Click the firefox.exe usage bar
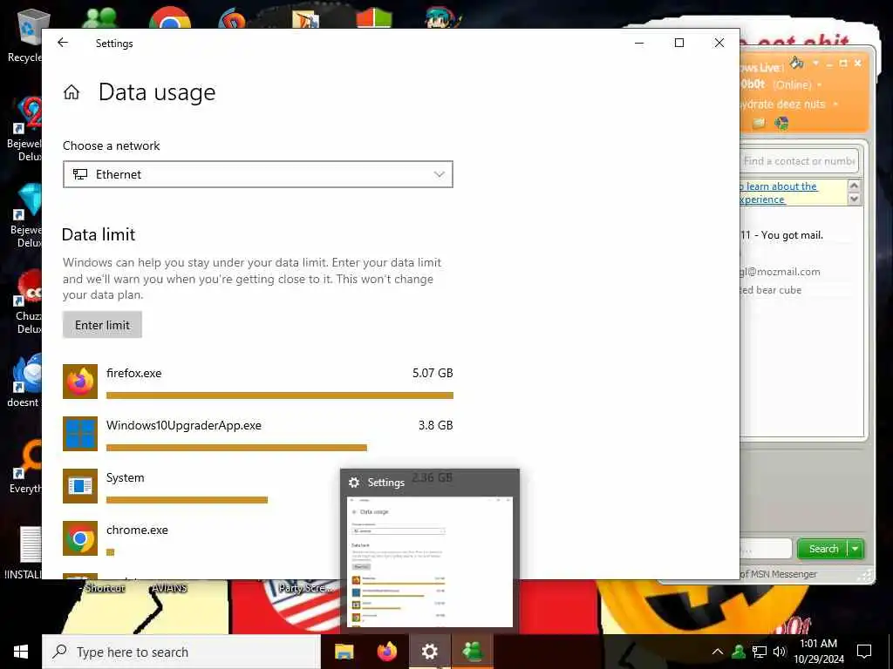Screen dimensions: 893x669 pos(280,395)
